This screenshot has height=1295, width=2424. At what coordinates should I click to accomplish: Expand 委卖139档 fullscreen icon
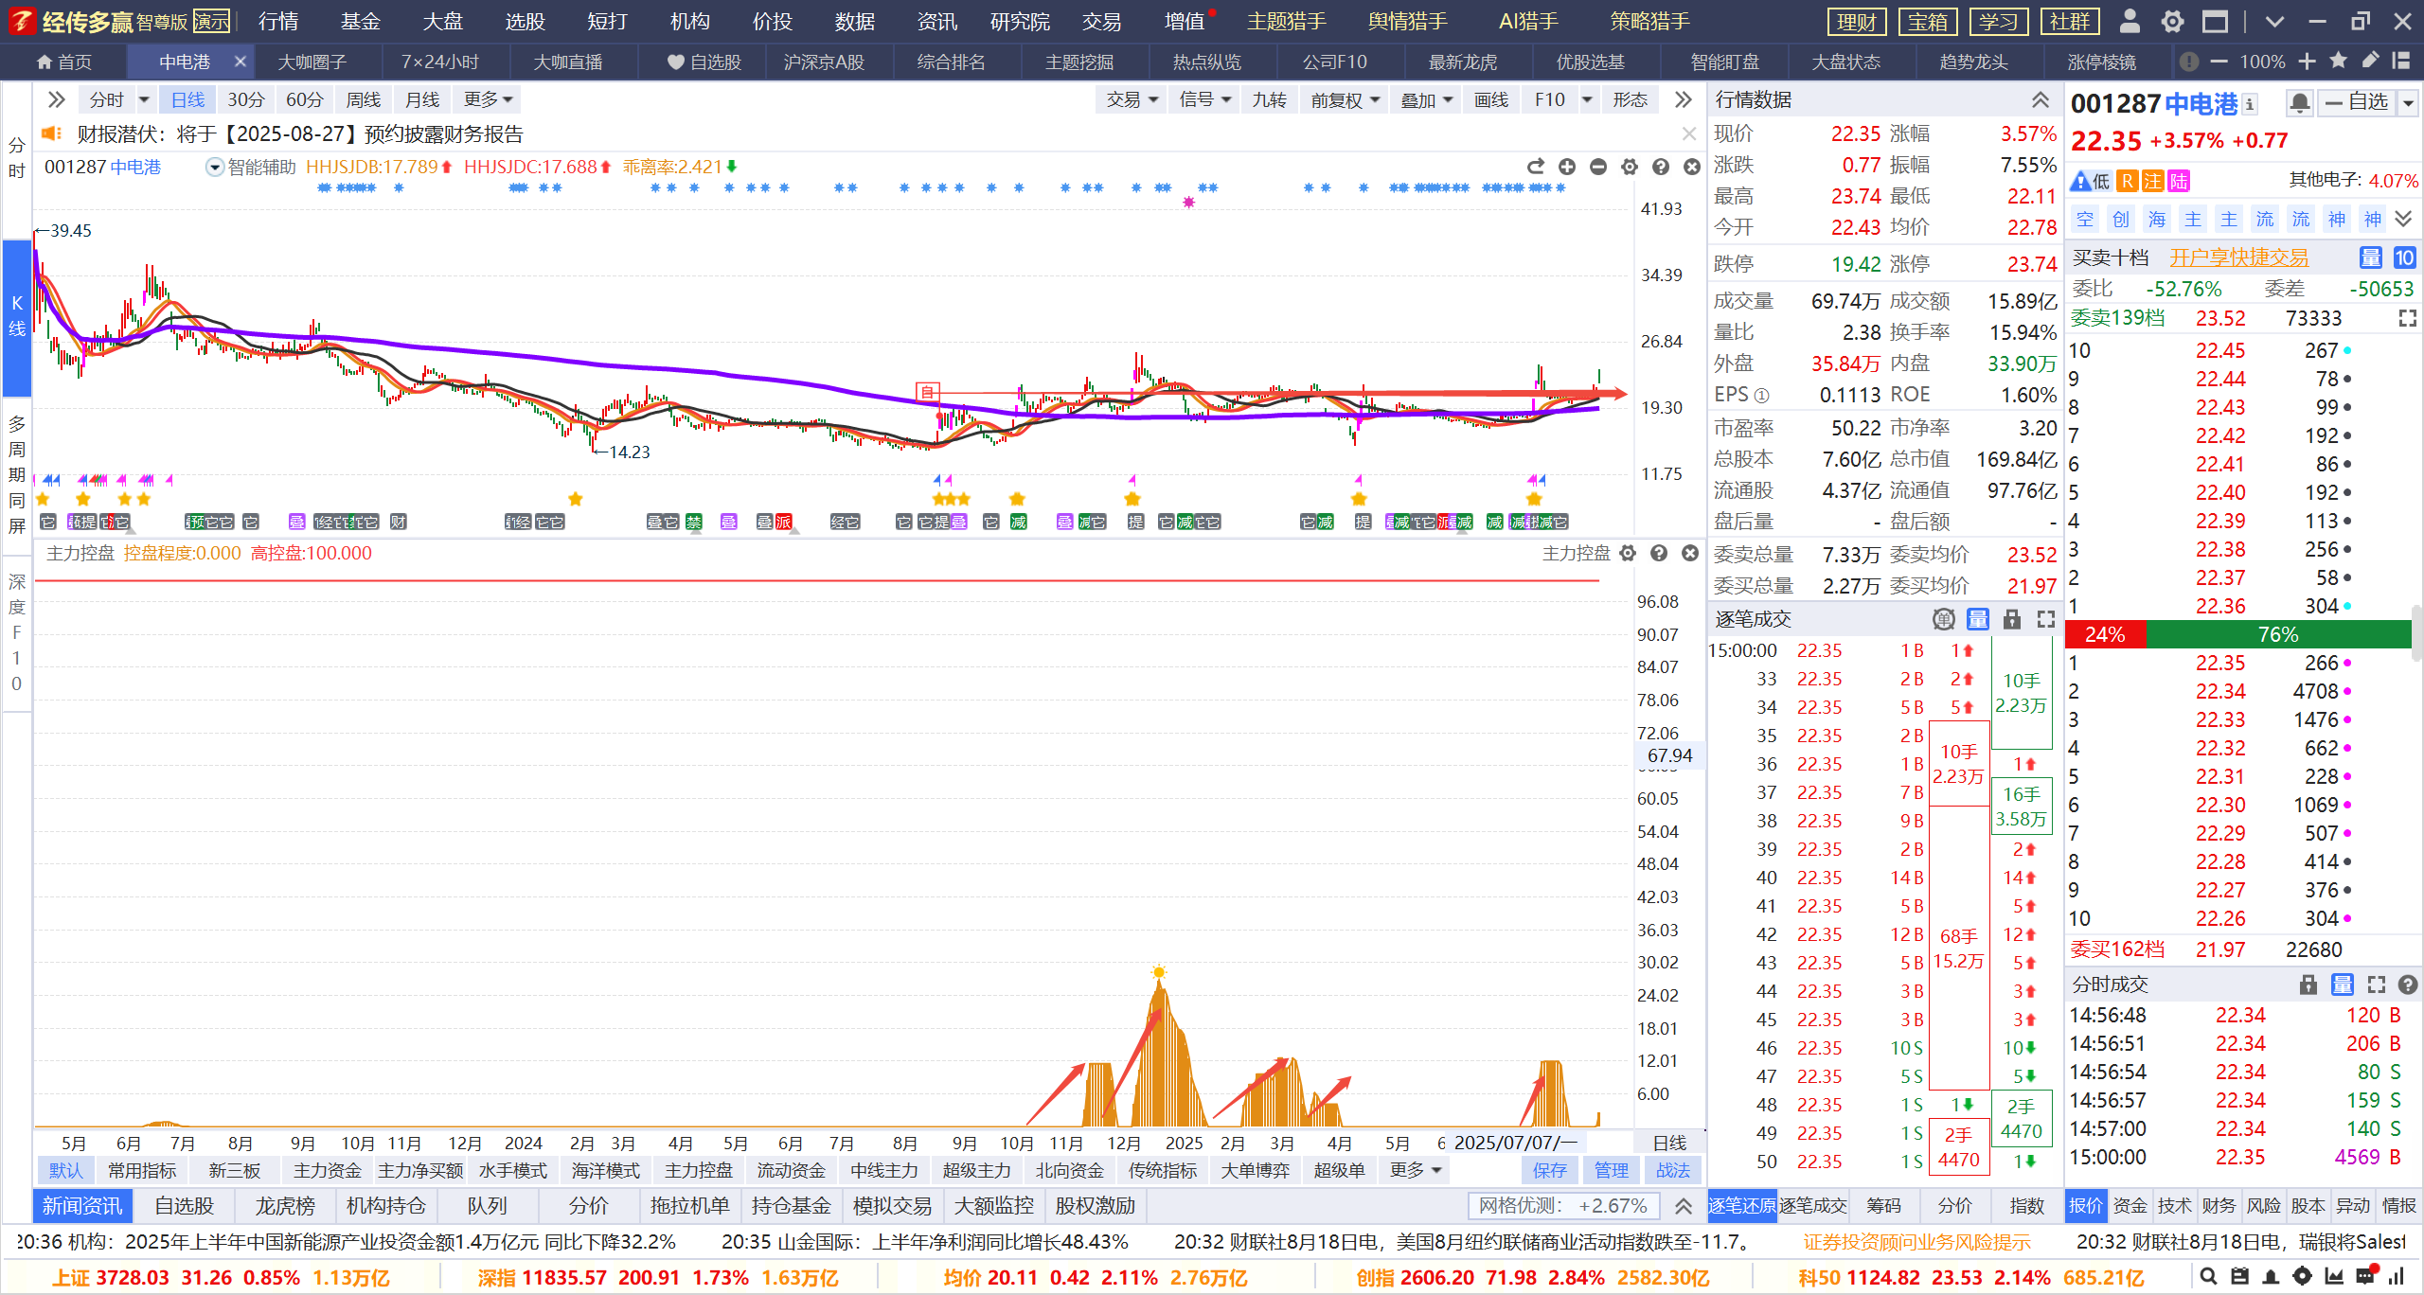coord(2408,318)
